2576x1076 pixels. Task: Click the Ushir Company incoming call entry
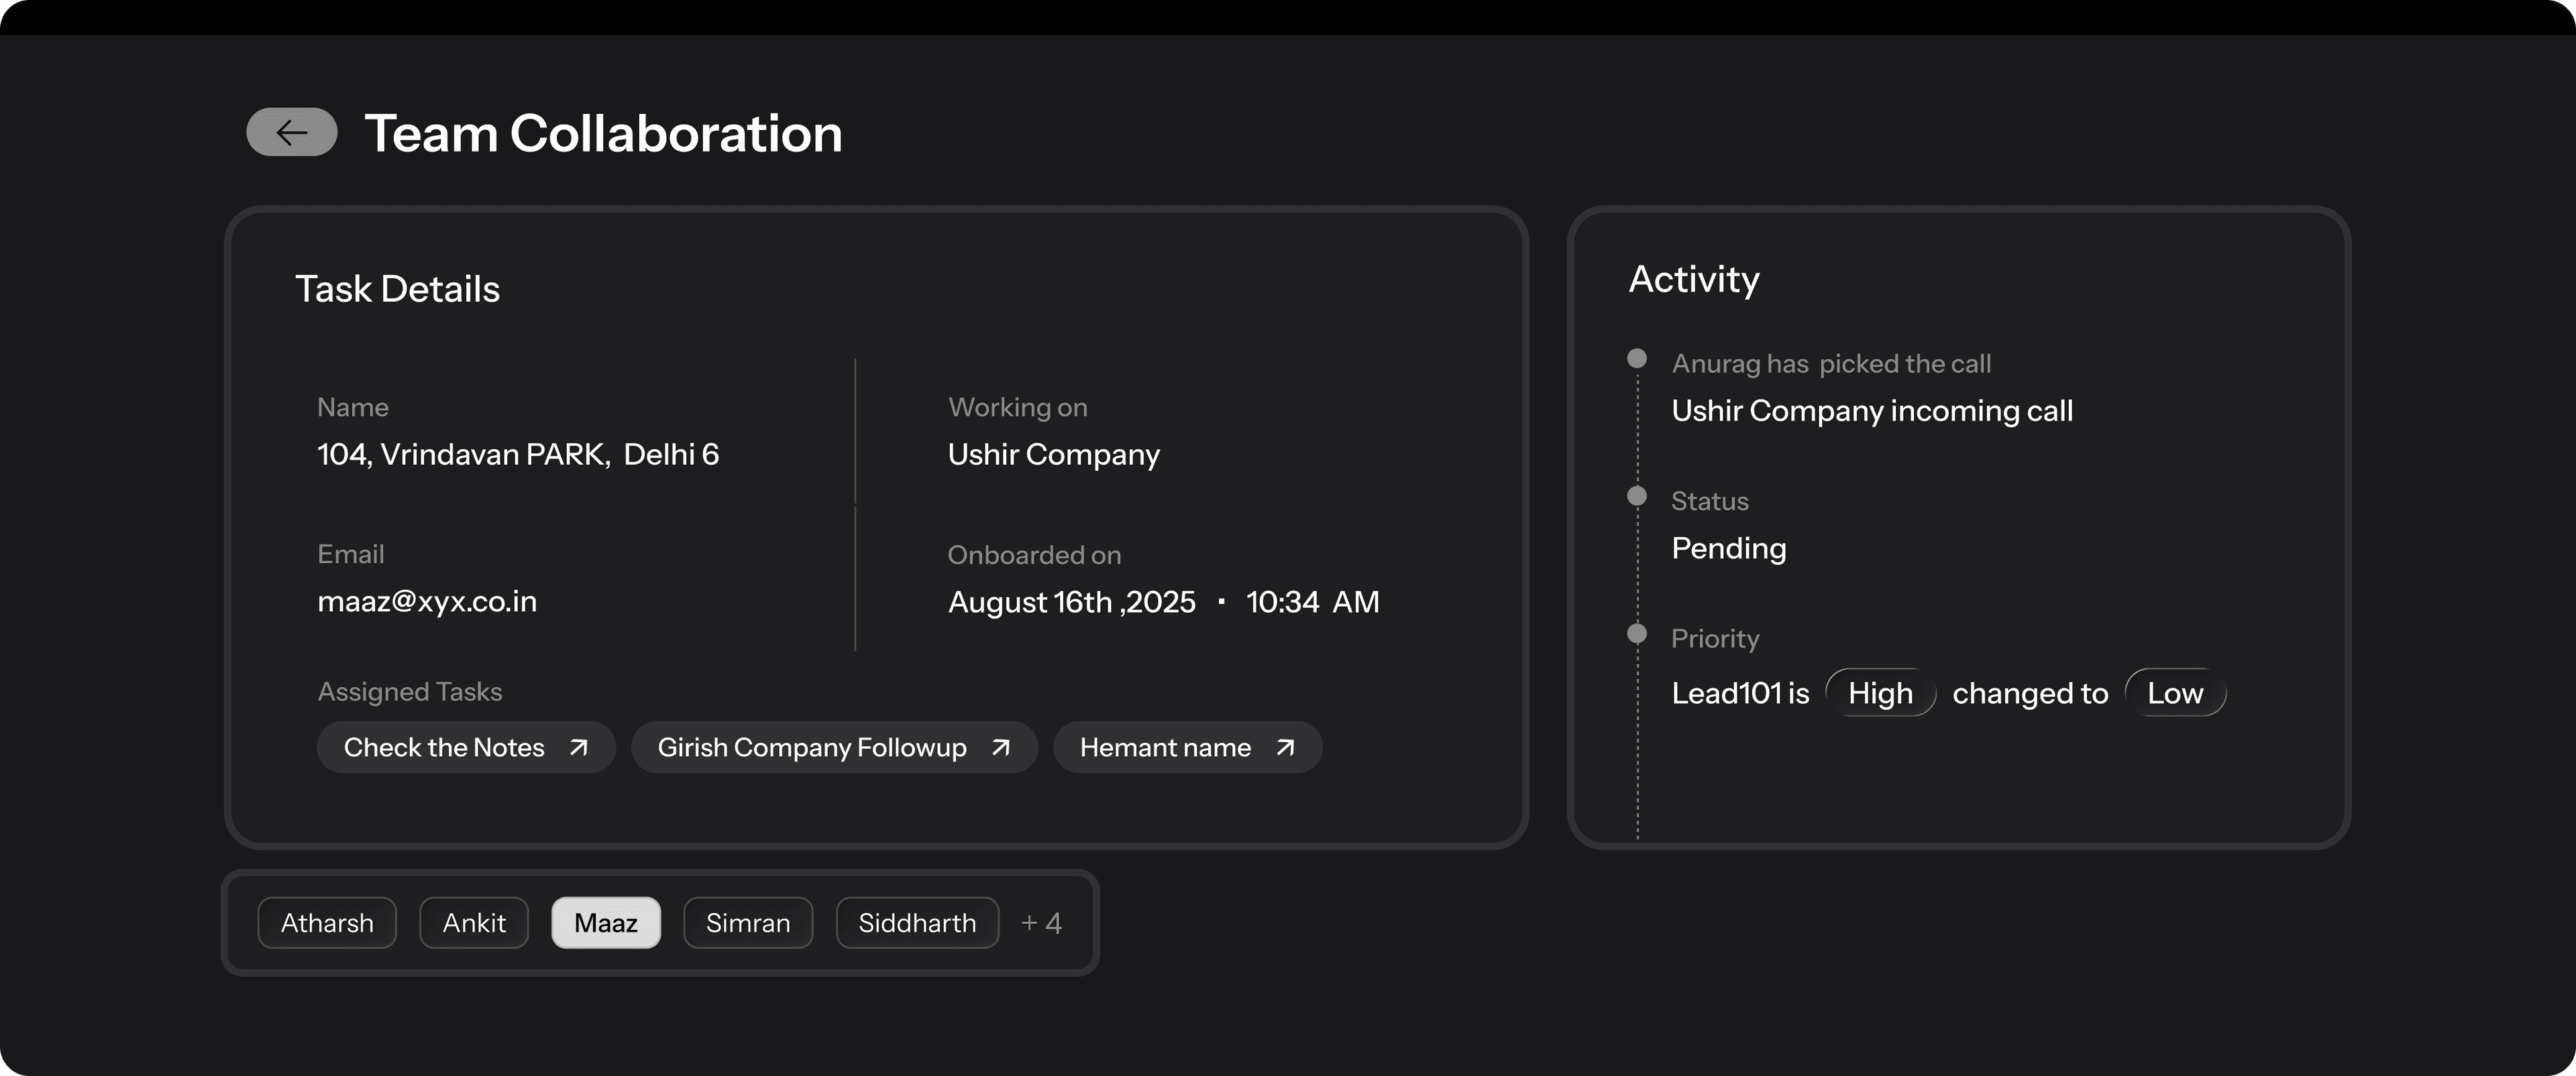click(x=1872, y=410)
